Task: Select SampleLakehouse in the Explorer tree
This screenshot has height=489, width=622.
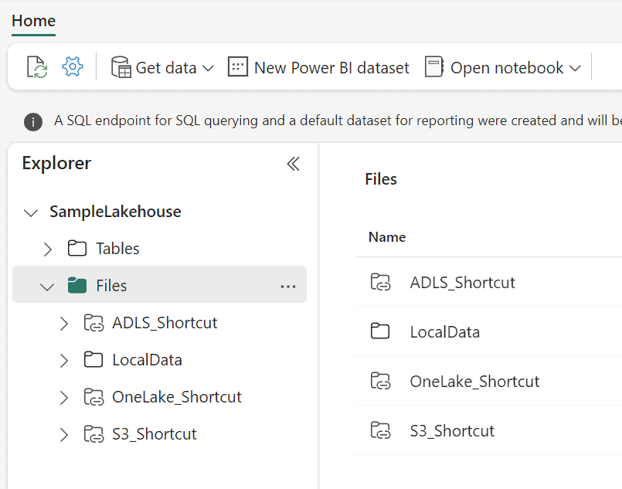Action: point(115,212)
